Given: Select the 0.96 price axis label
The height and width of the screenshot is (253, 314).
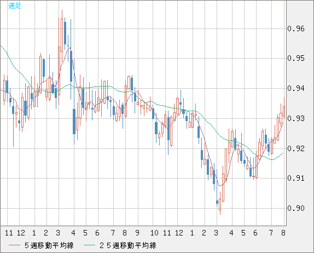Looking at the screenshot, I should pos(296,28).
